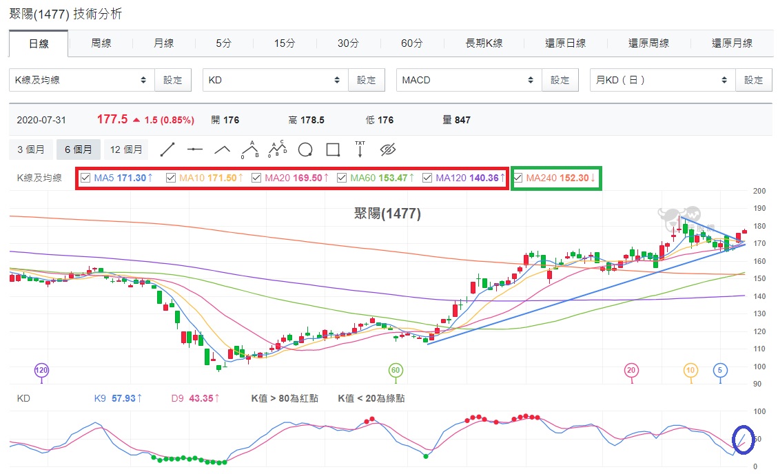The image size is (778, 474).
Task: Click the purple 120 MA marker
Action: tap(41, 370)
